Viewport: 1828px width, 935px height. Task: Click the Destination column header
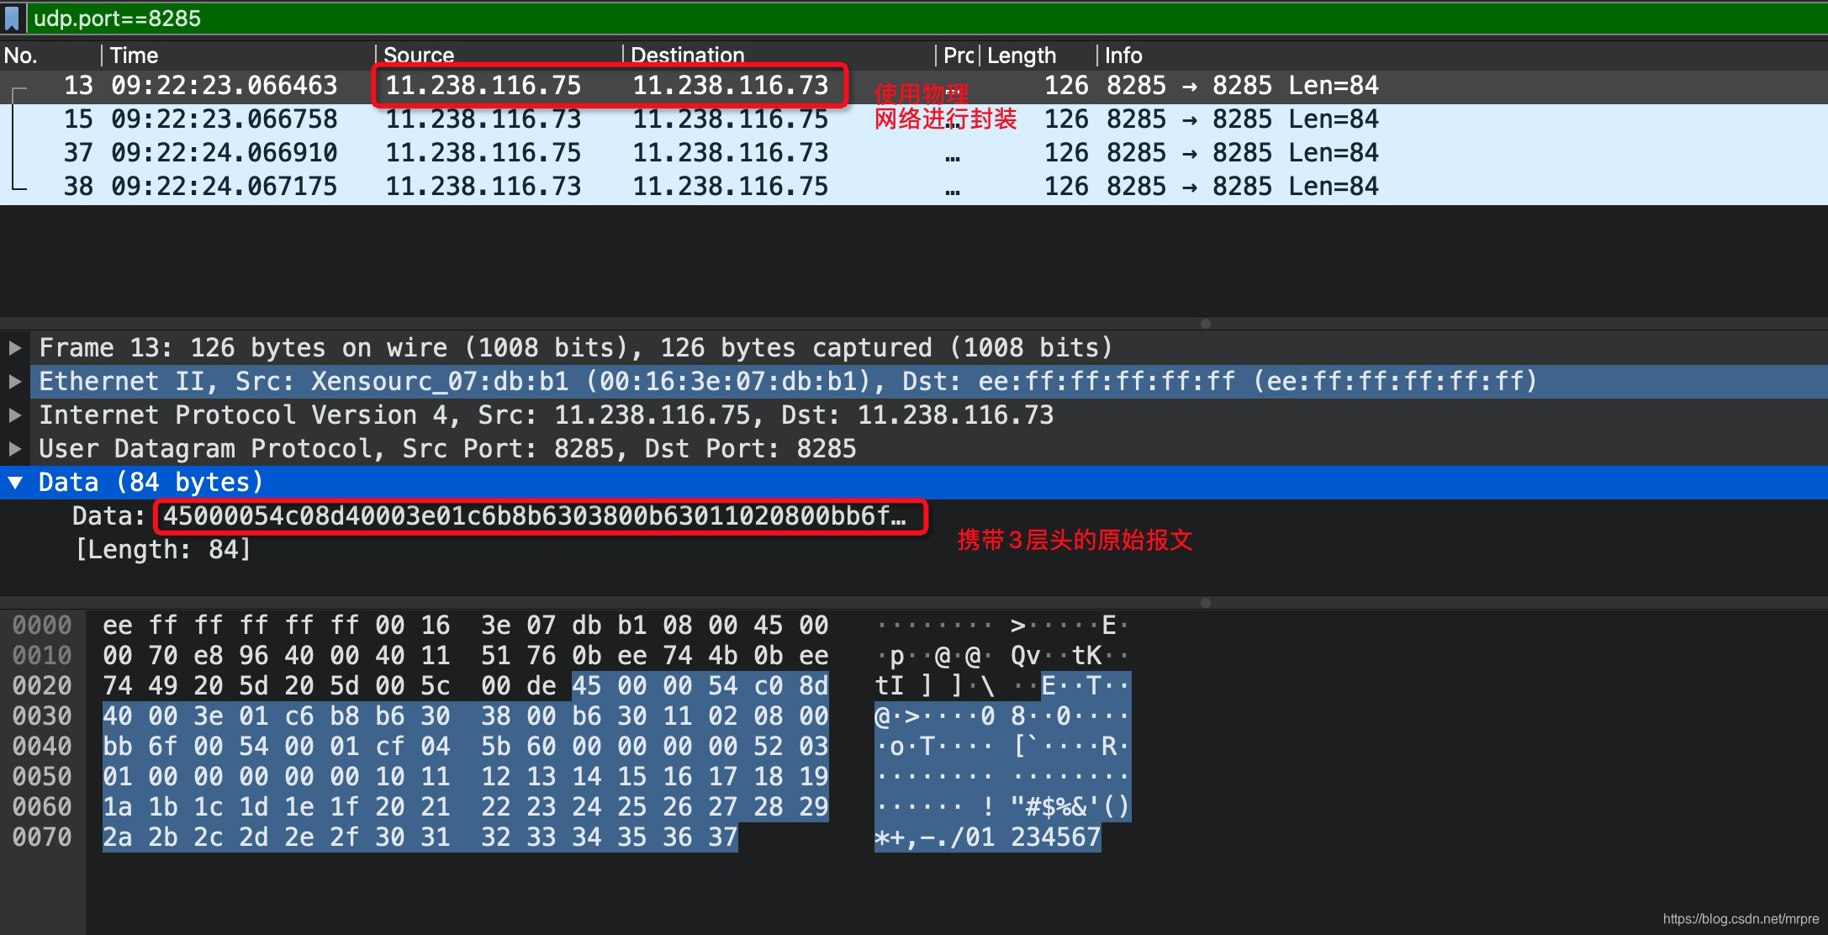click(x=688, y=55)
